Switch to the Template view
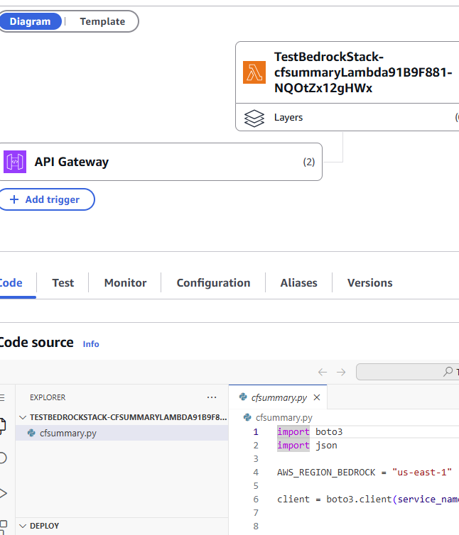Screen dimensions: 459x535 pyautogui.click(x=102, y=21)
